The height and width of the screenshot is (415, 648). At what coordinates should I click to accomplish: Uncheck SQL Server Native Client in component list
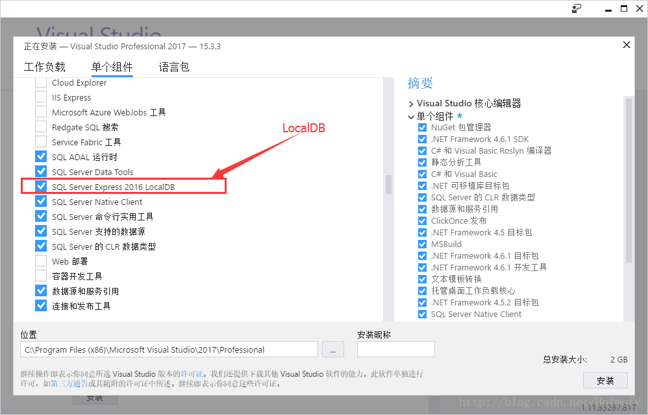coord(41,201)
